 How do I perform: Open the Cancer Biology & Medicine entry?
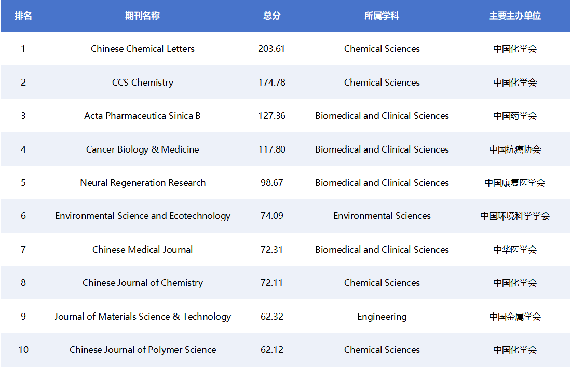point(142,149)
